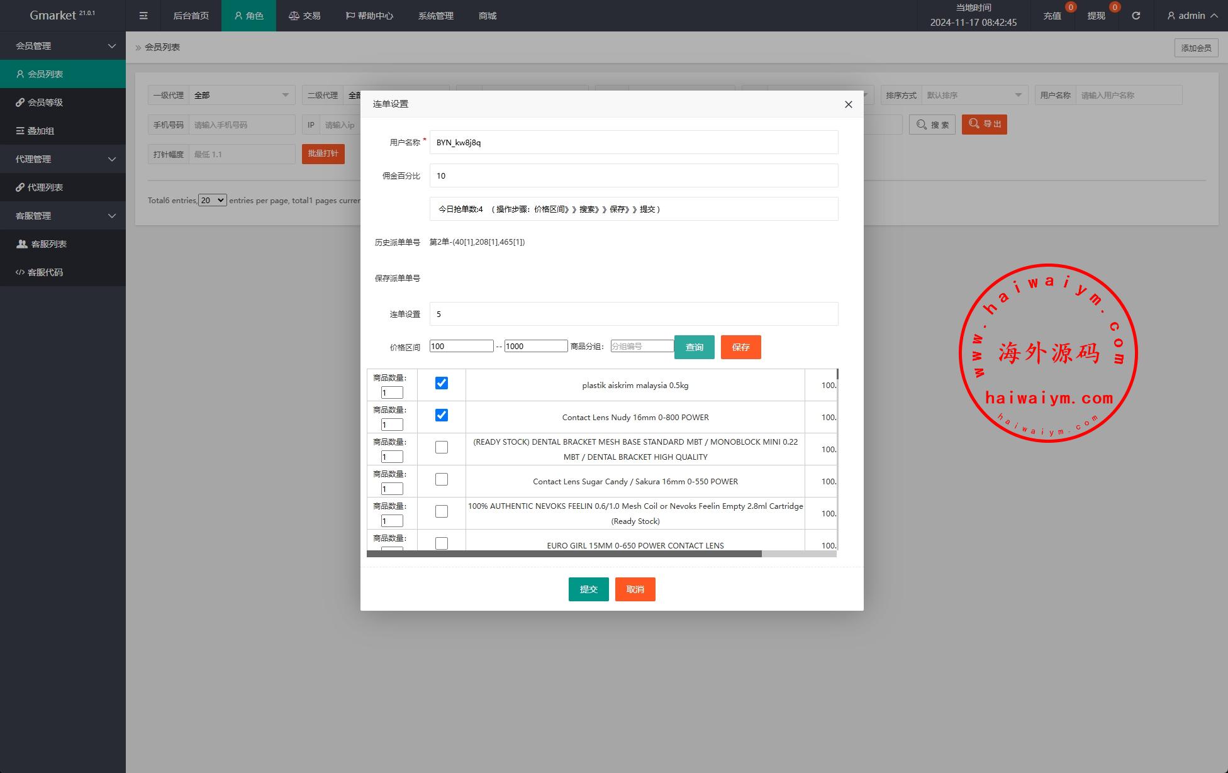Check the Contact Lens Sugar Candy checkbox
The height and width of the screenshot is (773, 1228).
point(442,479)
